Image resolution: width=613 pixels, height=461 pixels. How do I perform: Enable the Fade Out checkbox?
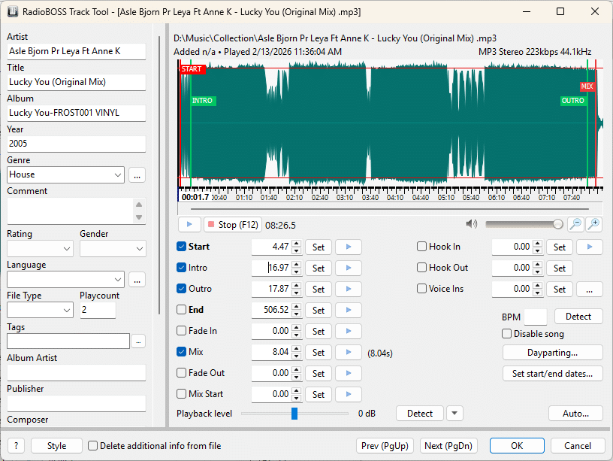pyautogui.click(x=181, y=373)
